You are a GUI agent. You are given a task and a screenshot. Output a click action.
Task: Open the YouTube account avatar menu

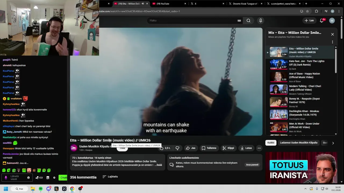tap(332, 21)
